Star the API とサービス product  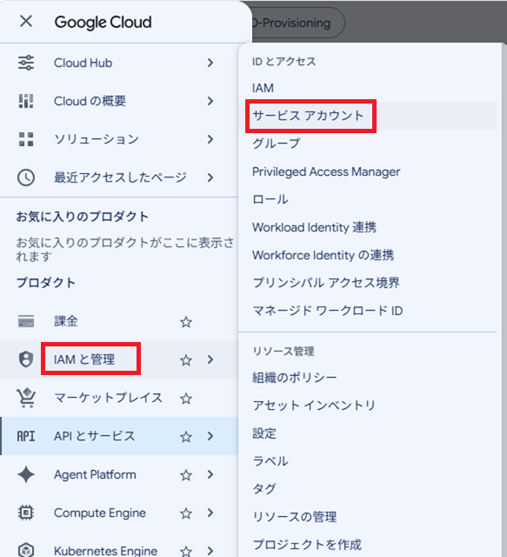click(186, 437)
